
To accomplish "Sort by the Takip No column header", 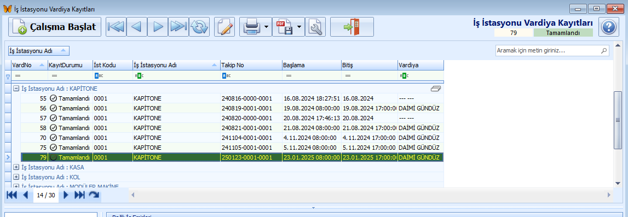I will [251, 64].
